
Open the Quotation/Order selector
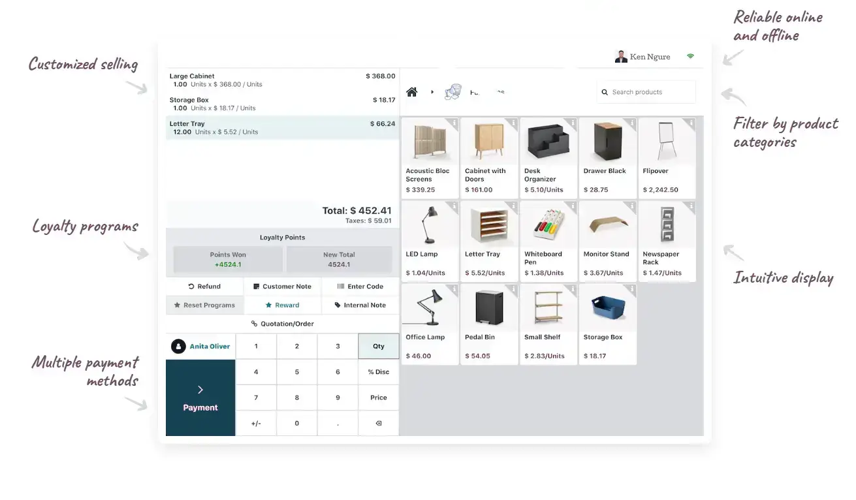282,324
